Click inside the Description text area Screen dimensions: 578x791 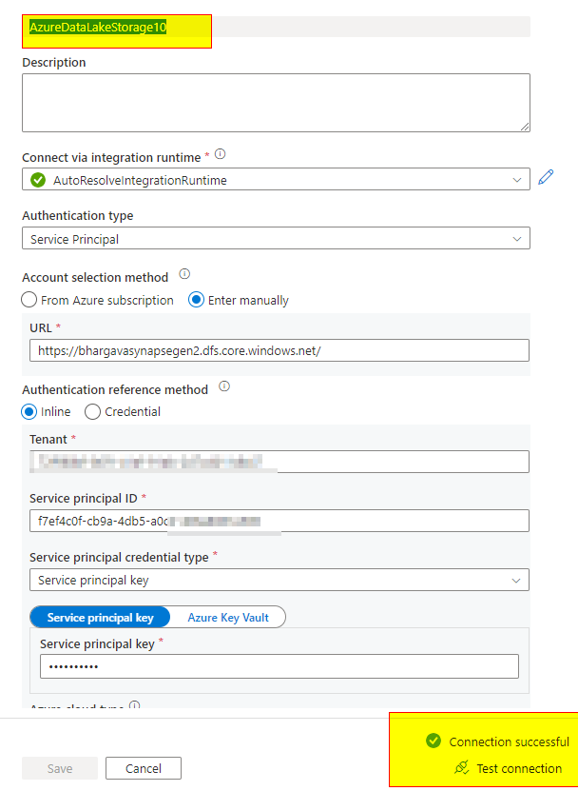pyautogui.click(x=276, y=102)
